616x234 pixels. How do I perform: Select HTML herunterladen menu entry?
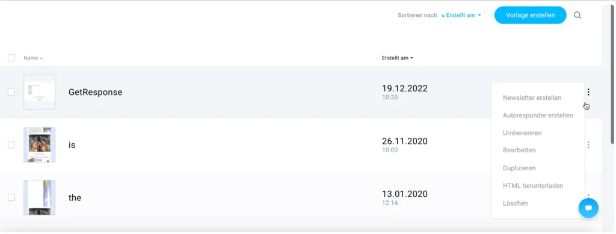click(x=533, y=186)
